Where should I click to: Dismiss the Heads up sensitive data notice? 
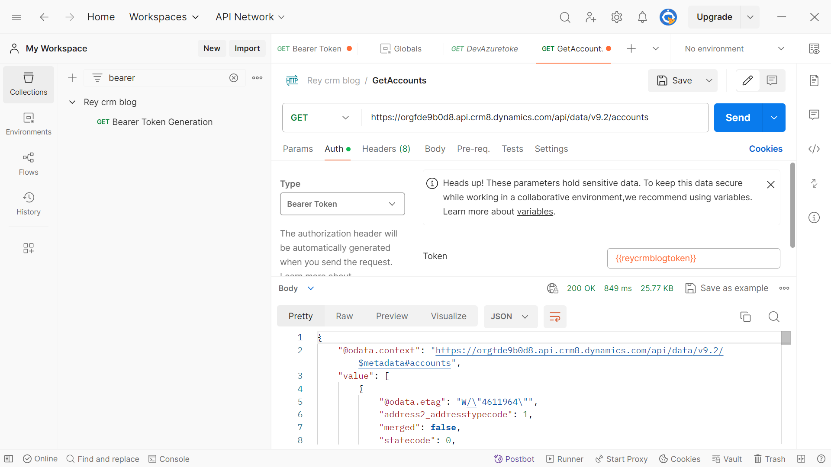[771, 185]
